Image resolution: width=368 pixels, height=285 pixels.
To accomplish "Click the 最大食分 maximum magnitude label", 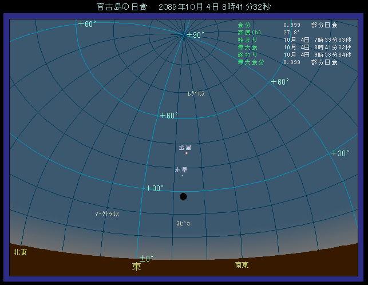I will click(x=250, y=62).
